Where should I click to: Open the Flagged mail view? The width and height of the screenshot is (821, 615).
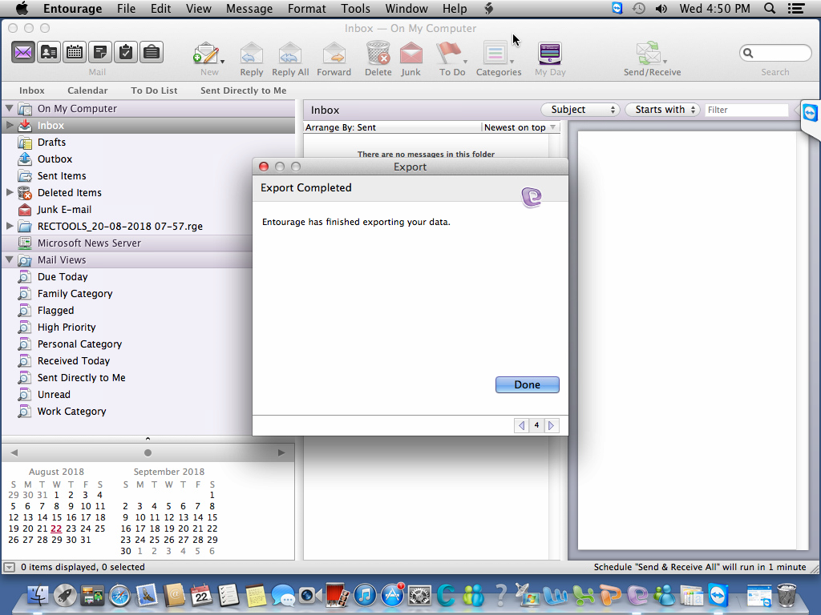coord(55,310)
